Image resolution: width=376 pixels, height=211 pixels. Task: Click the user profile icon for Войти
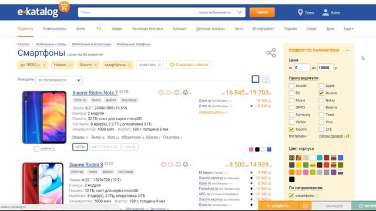(325, 12)
